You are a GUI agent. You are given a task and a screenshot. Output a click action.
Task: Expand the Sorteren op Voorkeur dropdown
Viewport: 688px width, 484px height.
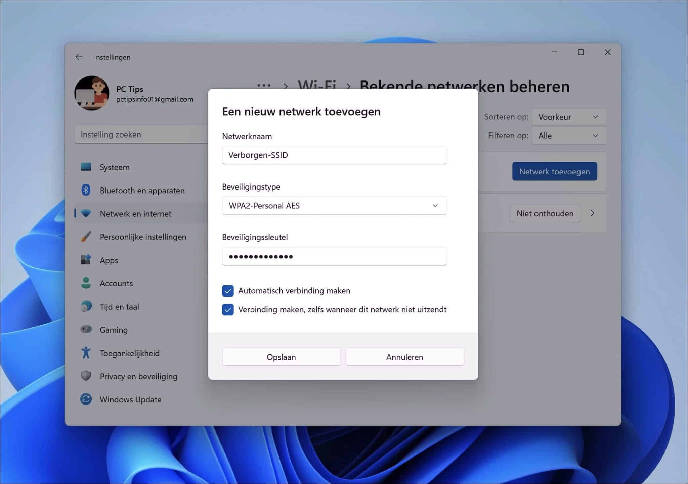[x=569, y=117]
